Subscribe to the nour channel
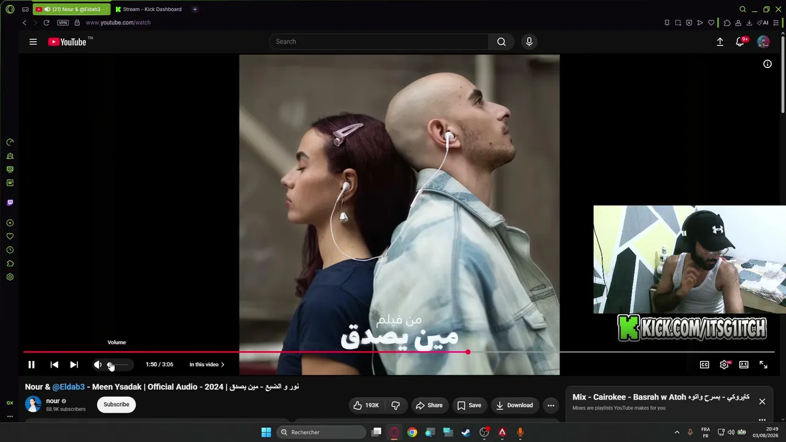 click(116, 405)
